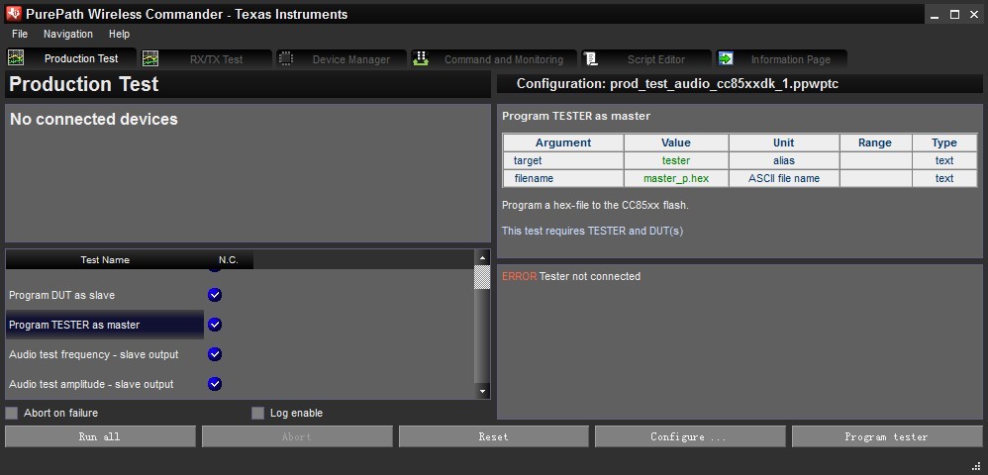Toggle the check mark for Program TESTER as master
Image resolution: width=988 pixels, height=475 pixels.
215,325
